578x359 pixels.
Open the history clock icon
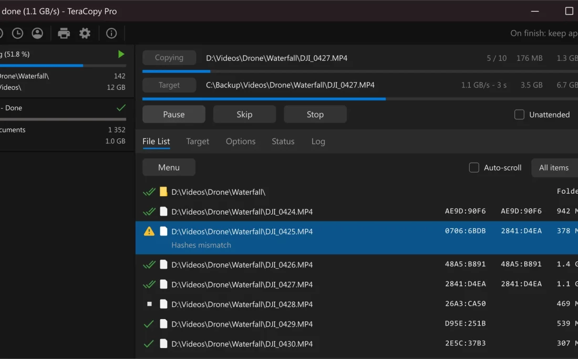tap(17, 34)
